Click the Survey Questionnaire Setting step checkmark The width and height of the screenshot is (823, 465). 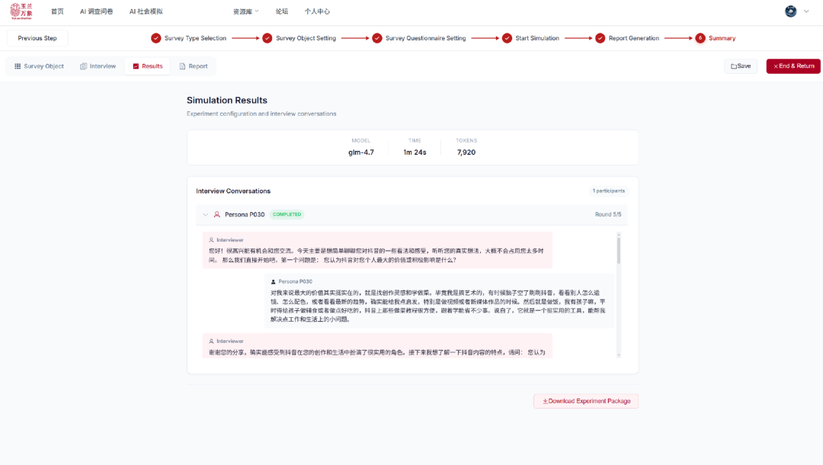[377, 38]
